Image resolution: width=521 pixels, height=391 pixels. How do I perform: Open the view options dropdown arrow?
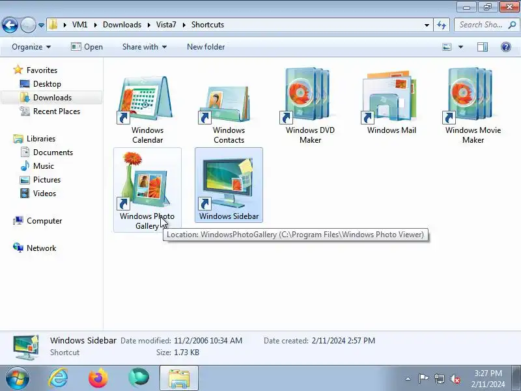coord(460,47)
